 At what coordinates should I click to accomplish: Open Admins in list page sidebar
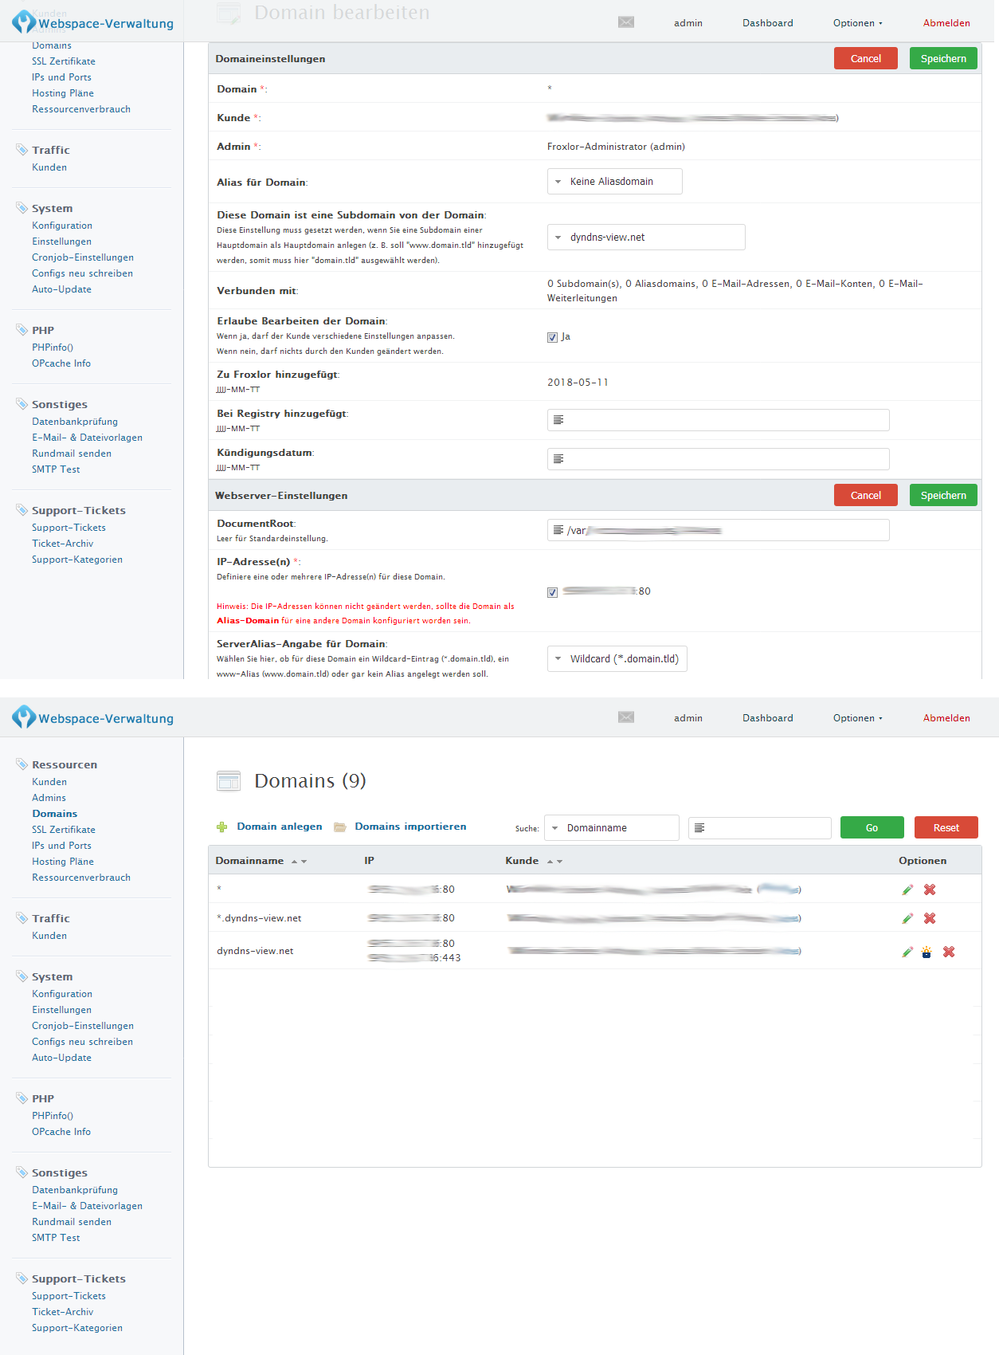[49, 798]
